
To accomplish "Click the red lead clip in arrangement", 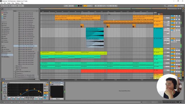I will 117,71.
